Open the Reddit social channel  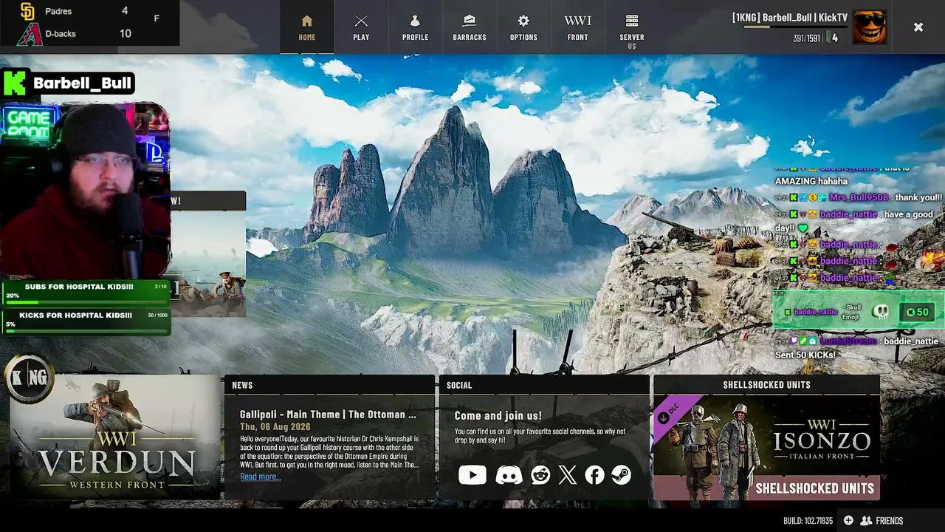[x=540, y=475]
